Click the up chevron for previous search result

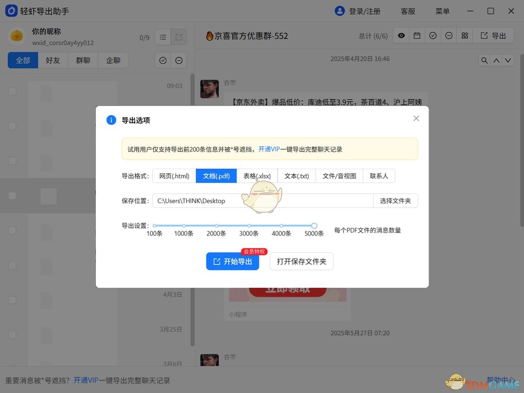pos(496,60)
